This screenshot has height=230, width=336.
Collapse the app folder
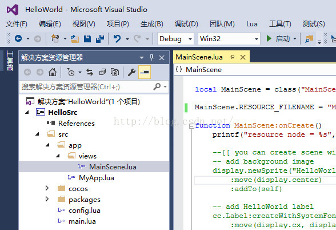[x=47, y=145]
